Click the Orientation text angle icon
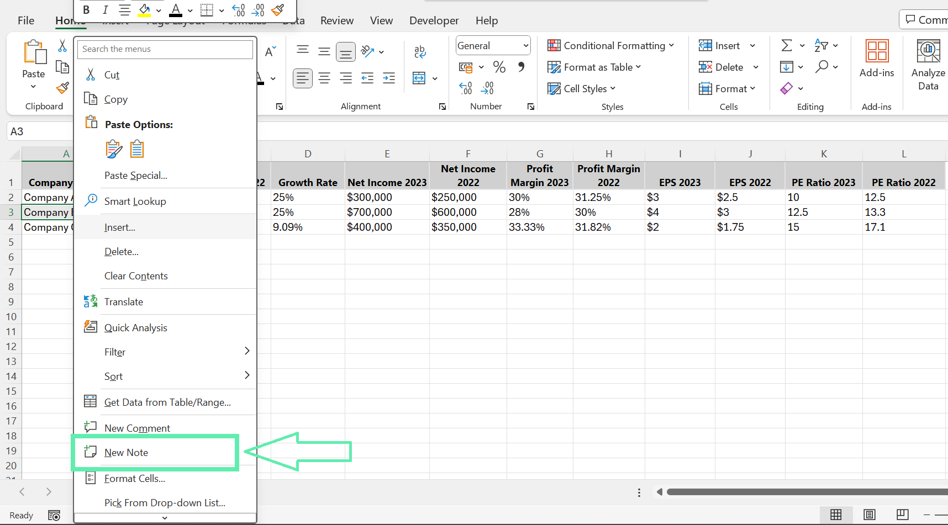 click(368, 52)
